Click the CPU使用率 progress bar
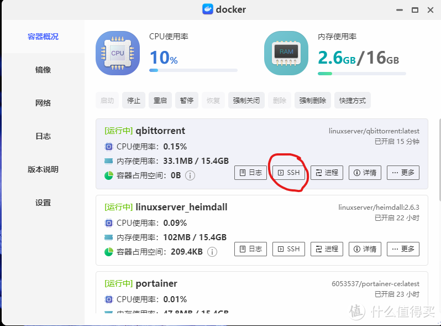 click(193, 70)
